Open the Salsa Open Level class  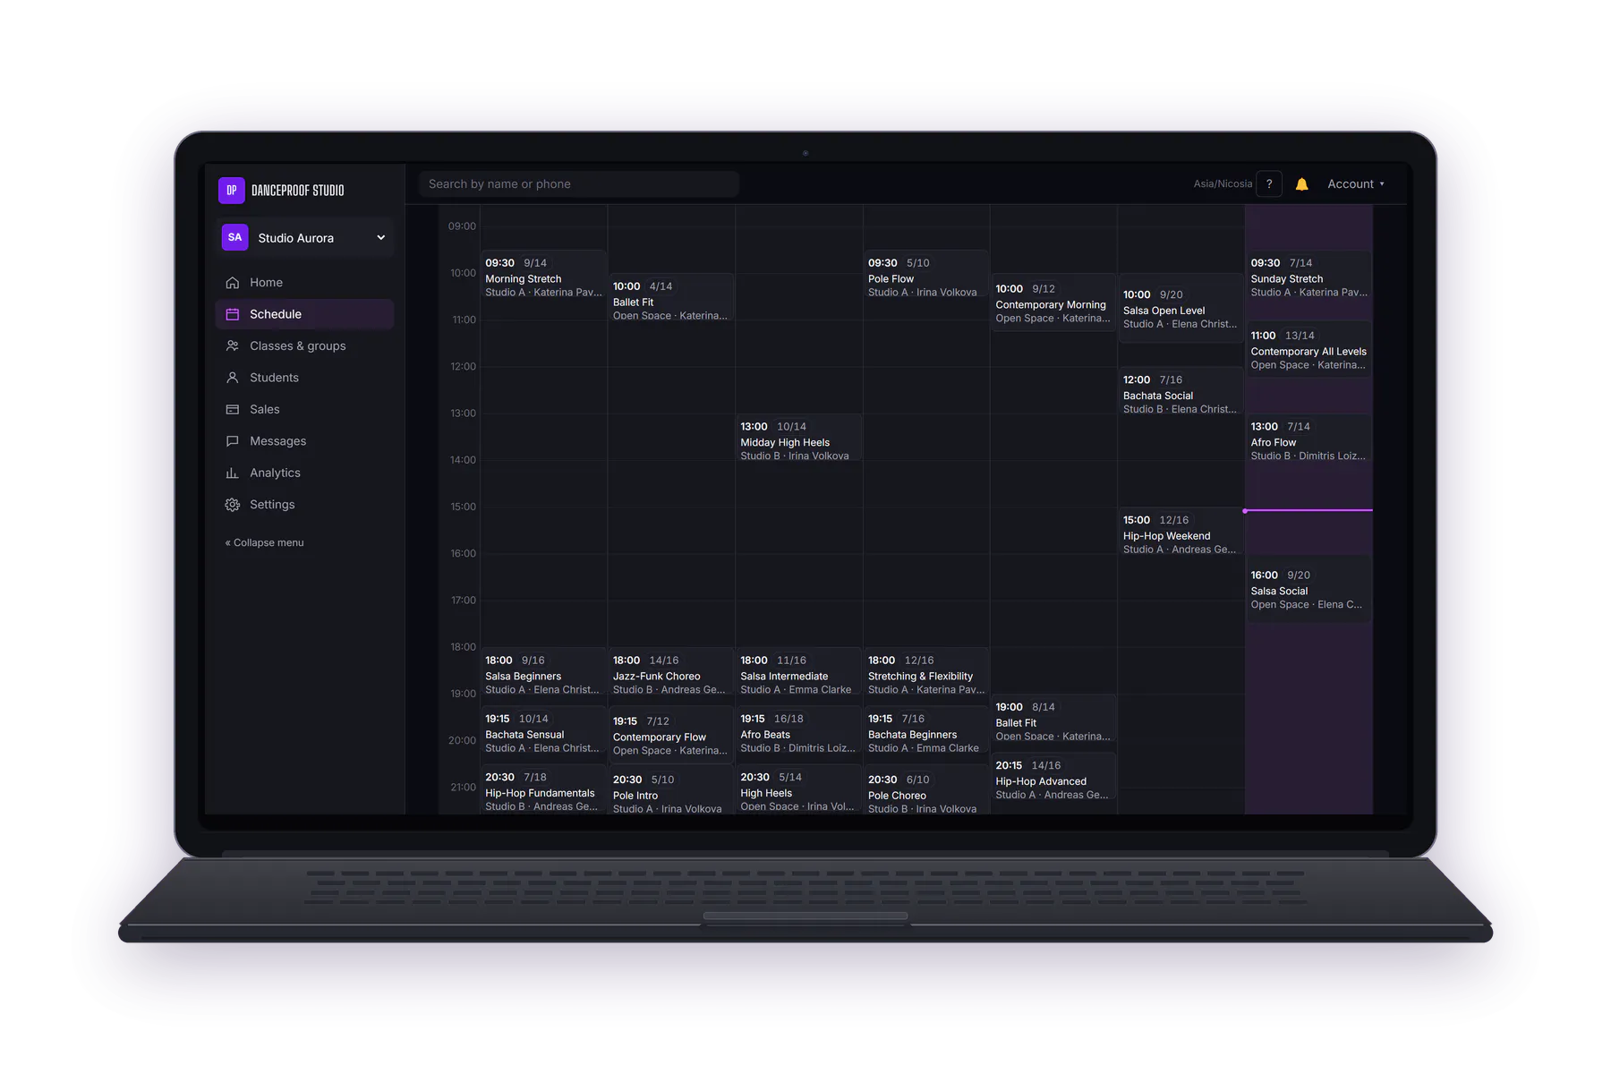click(1181, 309)
